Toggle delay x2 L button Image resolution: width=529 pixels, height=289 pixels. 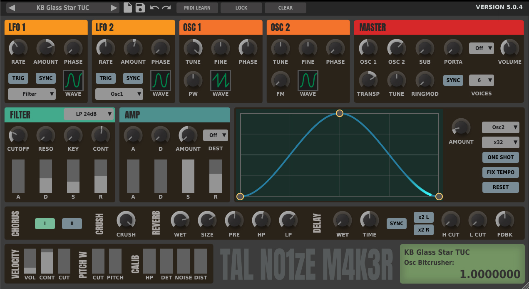coord(424,217)
